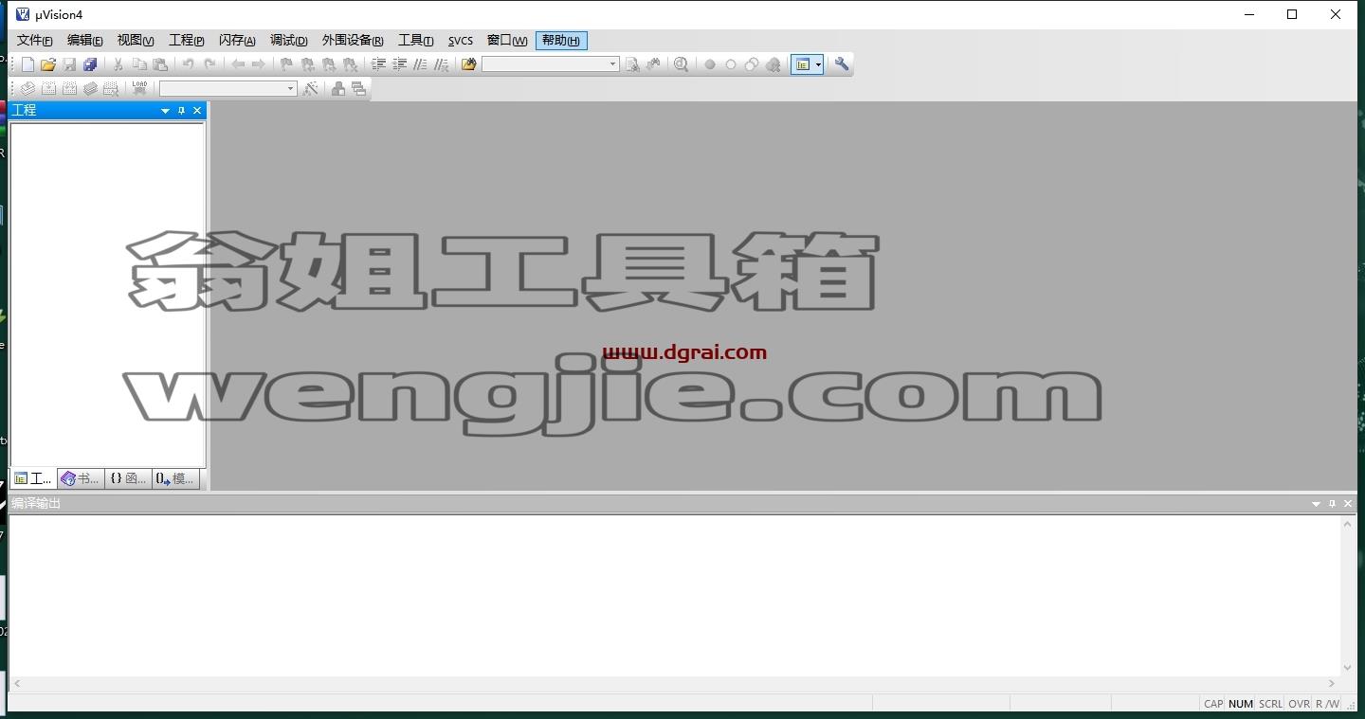Open the 工具 menu

point(416,41)
